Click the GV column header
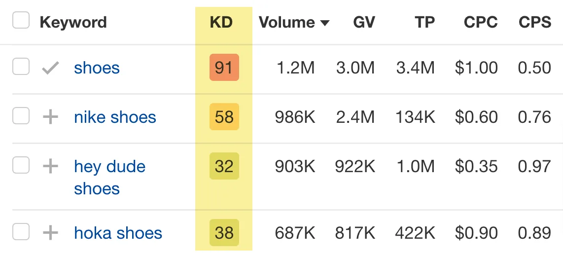Screen dimensions: 563x255 364,23
